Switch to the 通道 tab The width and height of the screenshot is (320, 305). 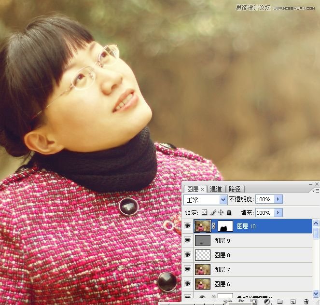pos(216,189)
